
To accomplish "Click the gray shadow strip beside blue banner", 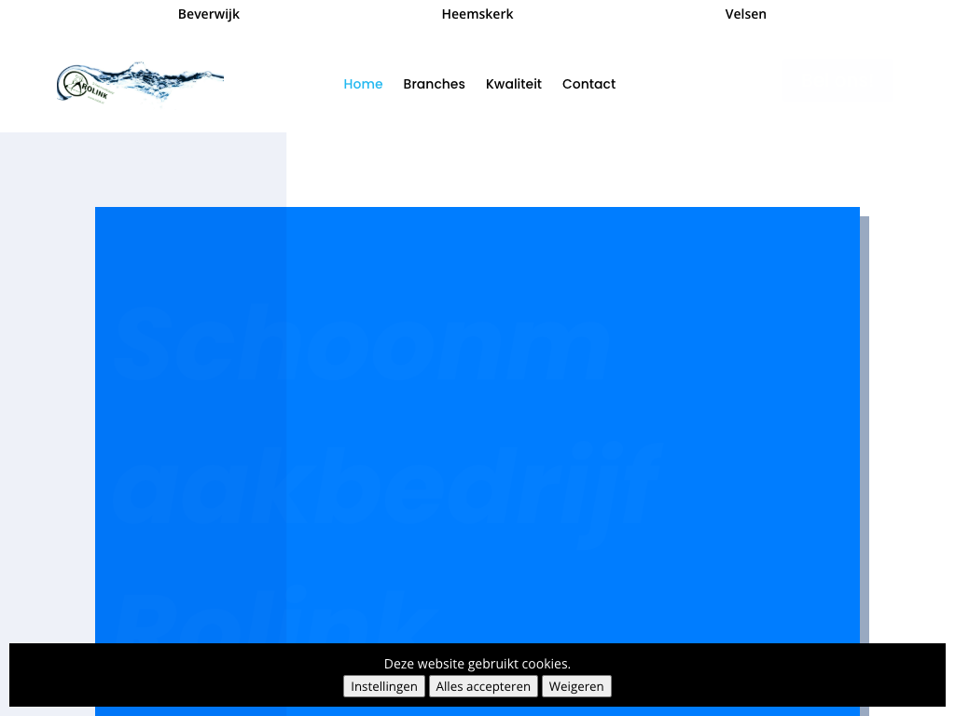I will pos(865,420).
